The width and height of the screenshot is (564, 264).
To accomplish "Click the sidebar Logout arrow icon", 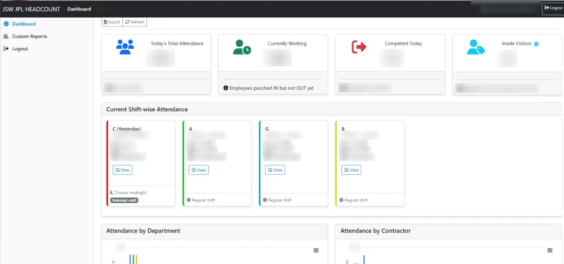I will point(6,49).
